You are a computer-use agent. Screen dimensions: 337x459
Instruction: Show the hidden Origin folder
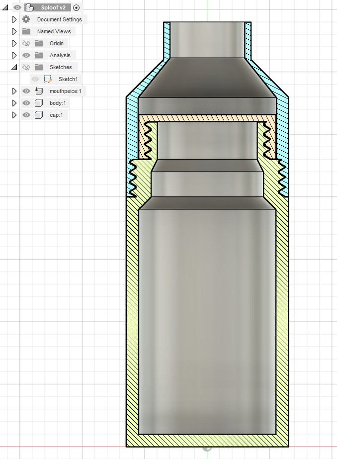point(26,43)
